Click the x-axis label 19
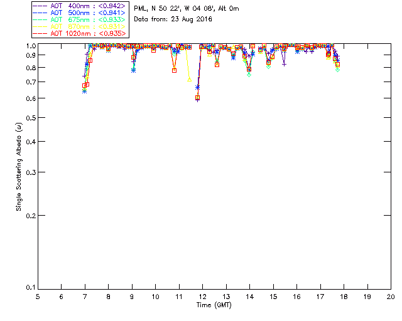Viewport: 402px width, 321px height. pos(367,297)
